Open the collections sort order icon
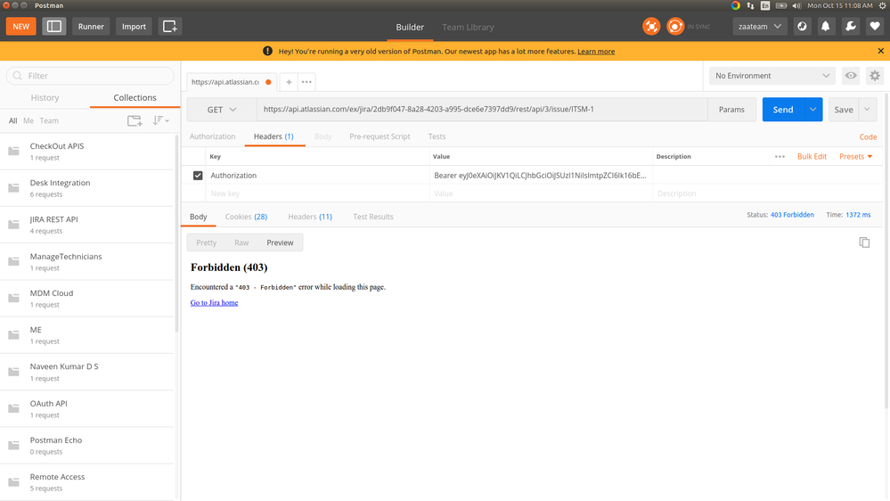 coord(160,120)
